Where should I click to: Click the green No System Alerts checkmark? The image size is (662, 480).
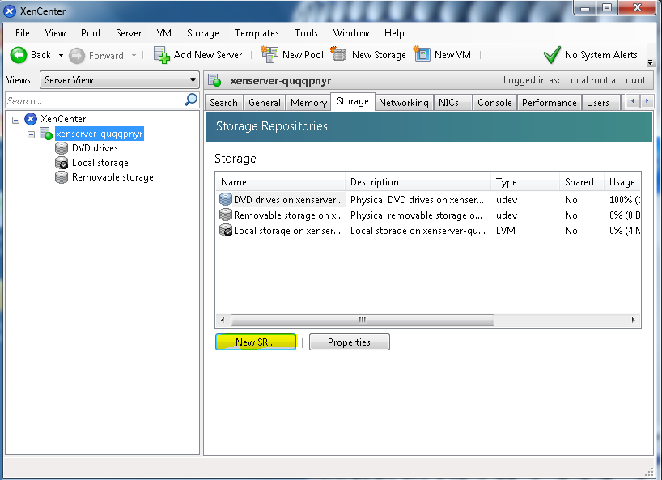552,55
